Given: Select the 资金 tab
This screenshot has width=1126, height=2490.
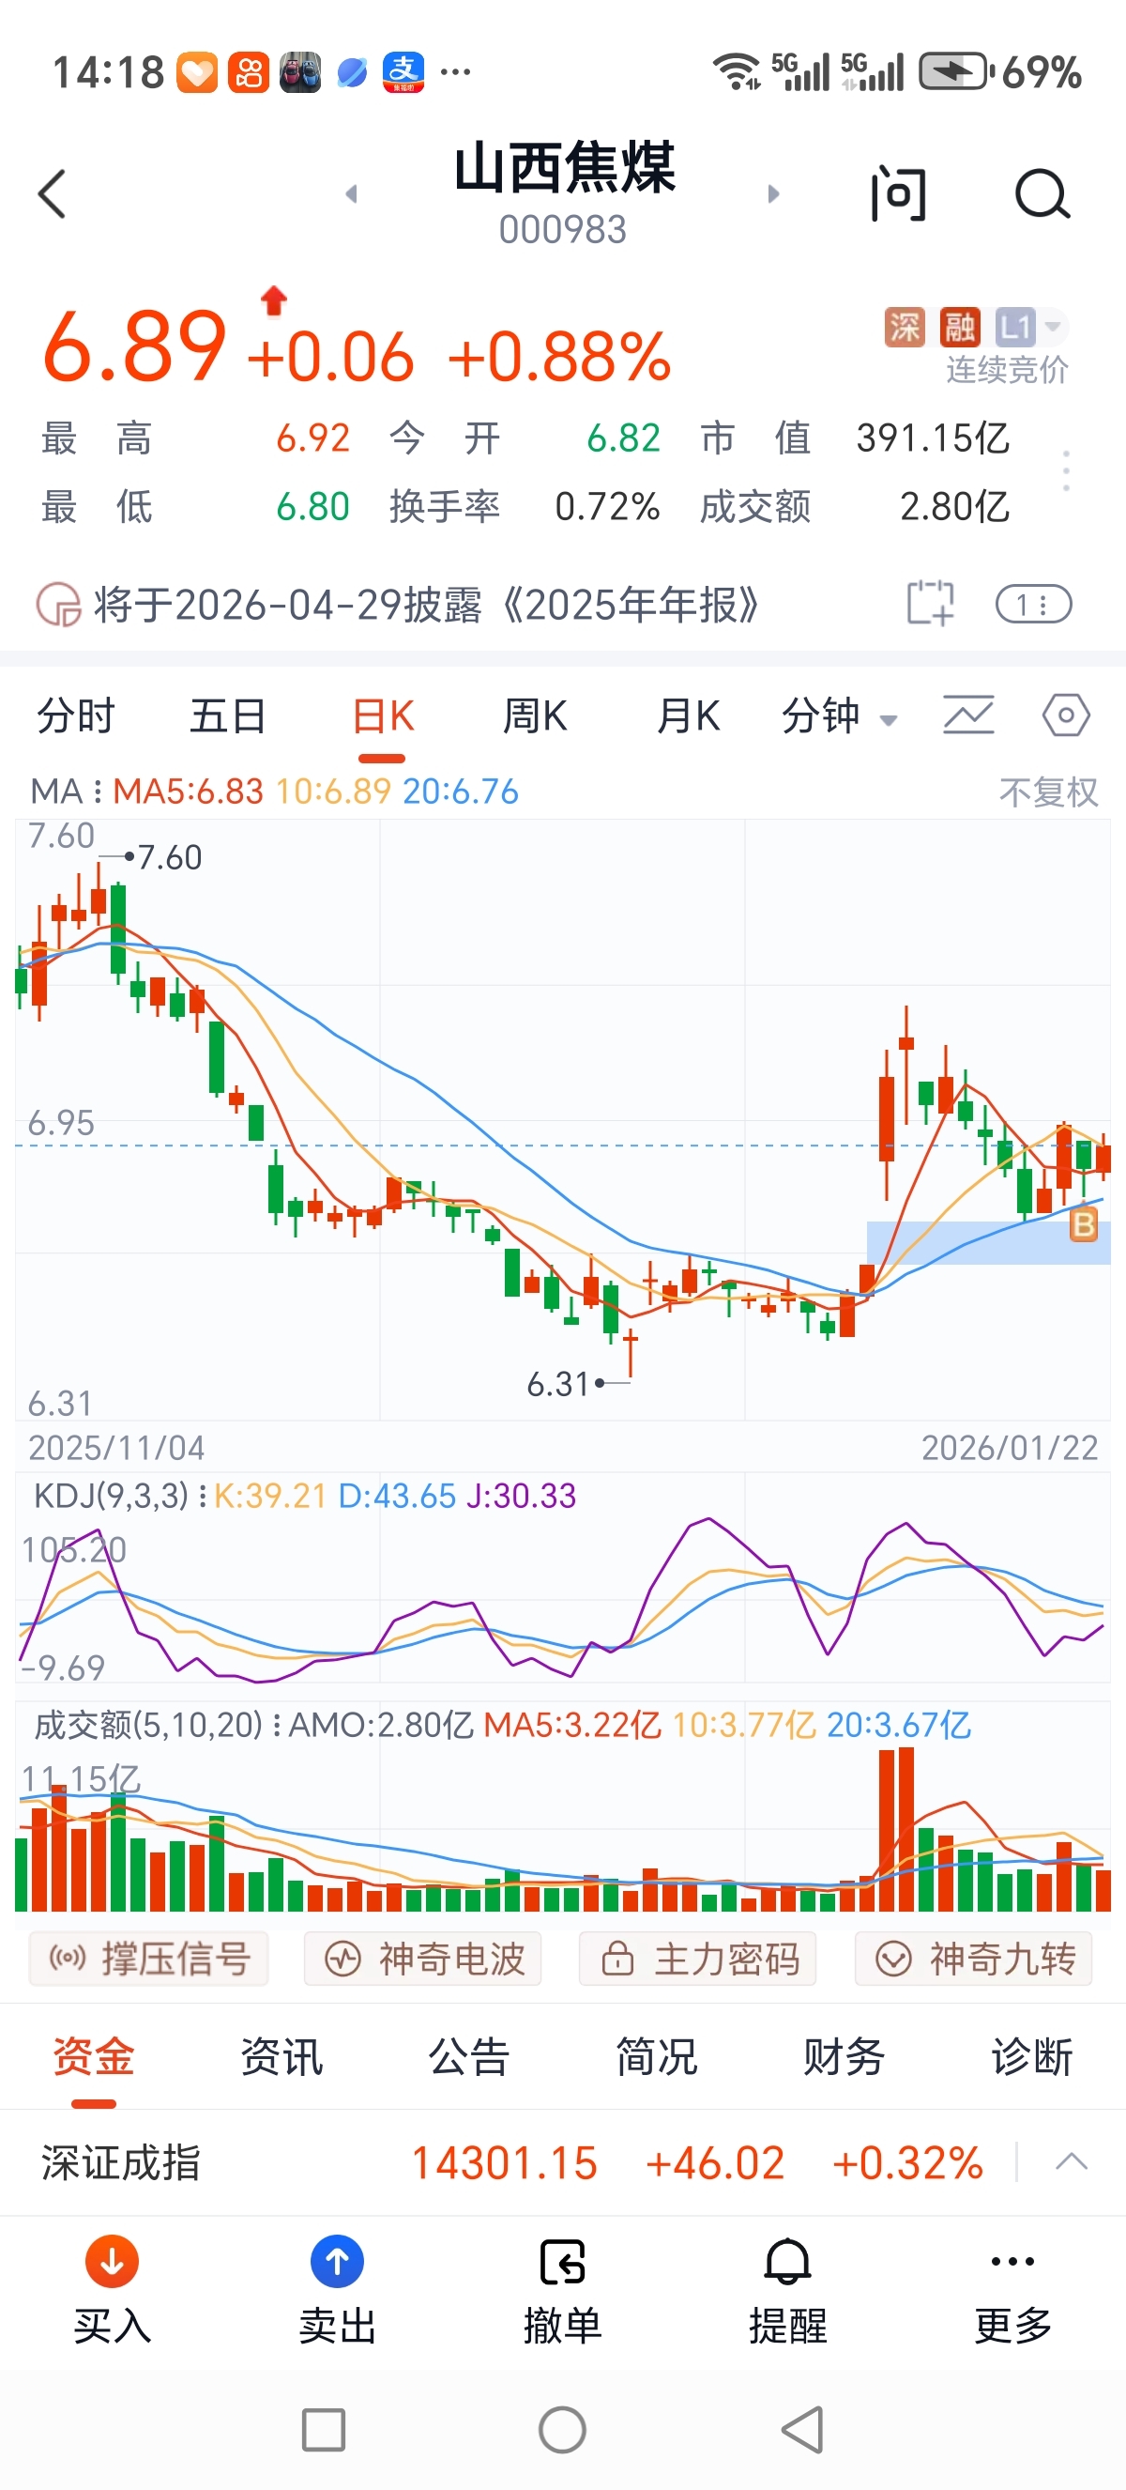Looking at the screenshot, I should tap(94, 2057).
